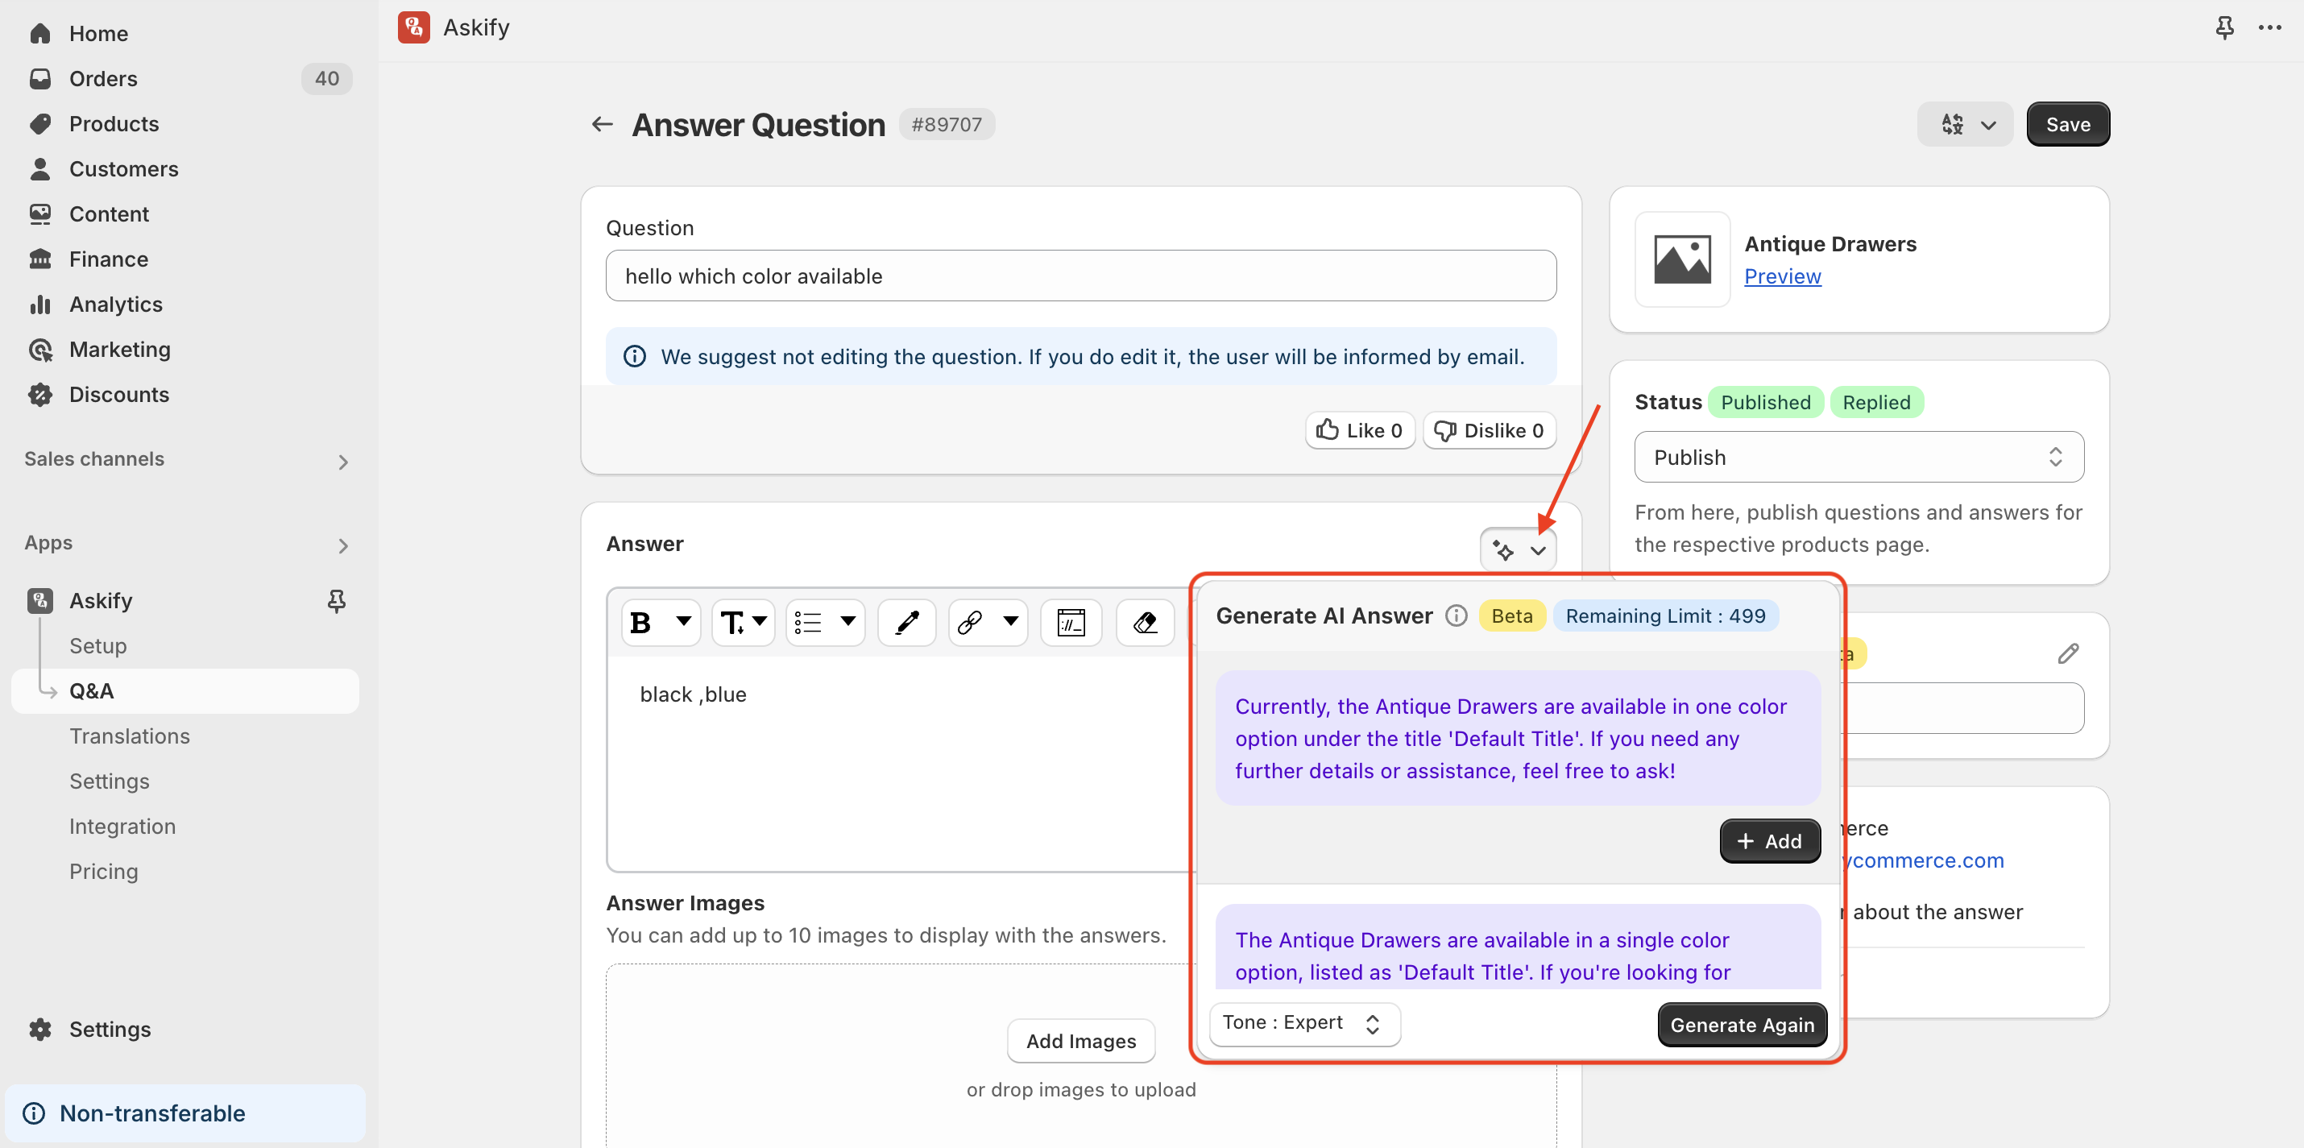Open the Tone : Expert selector
Image resolution: width=2304 pixels, height=1148 pixels.
tap(1303, 1023)
